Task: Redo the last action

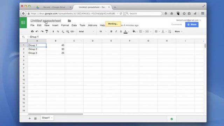Action: [42, 31]
